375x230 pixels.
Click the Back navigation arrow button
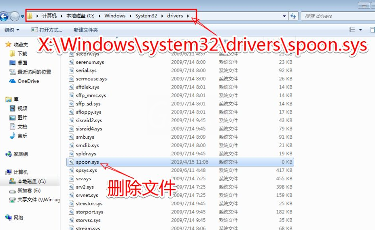4,16
